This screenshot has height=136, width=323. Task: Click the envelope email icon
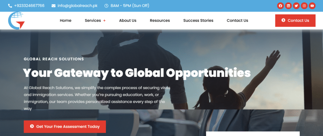[x=53, y=6]
